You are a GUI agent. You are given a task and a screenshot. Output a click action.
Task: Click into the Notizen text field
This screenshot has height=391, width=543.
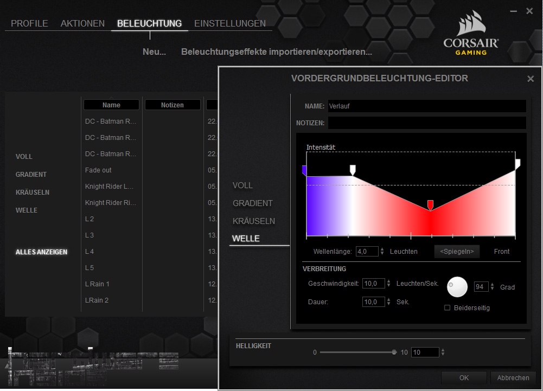coord(426,123)
